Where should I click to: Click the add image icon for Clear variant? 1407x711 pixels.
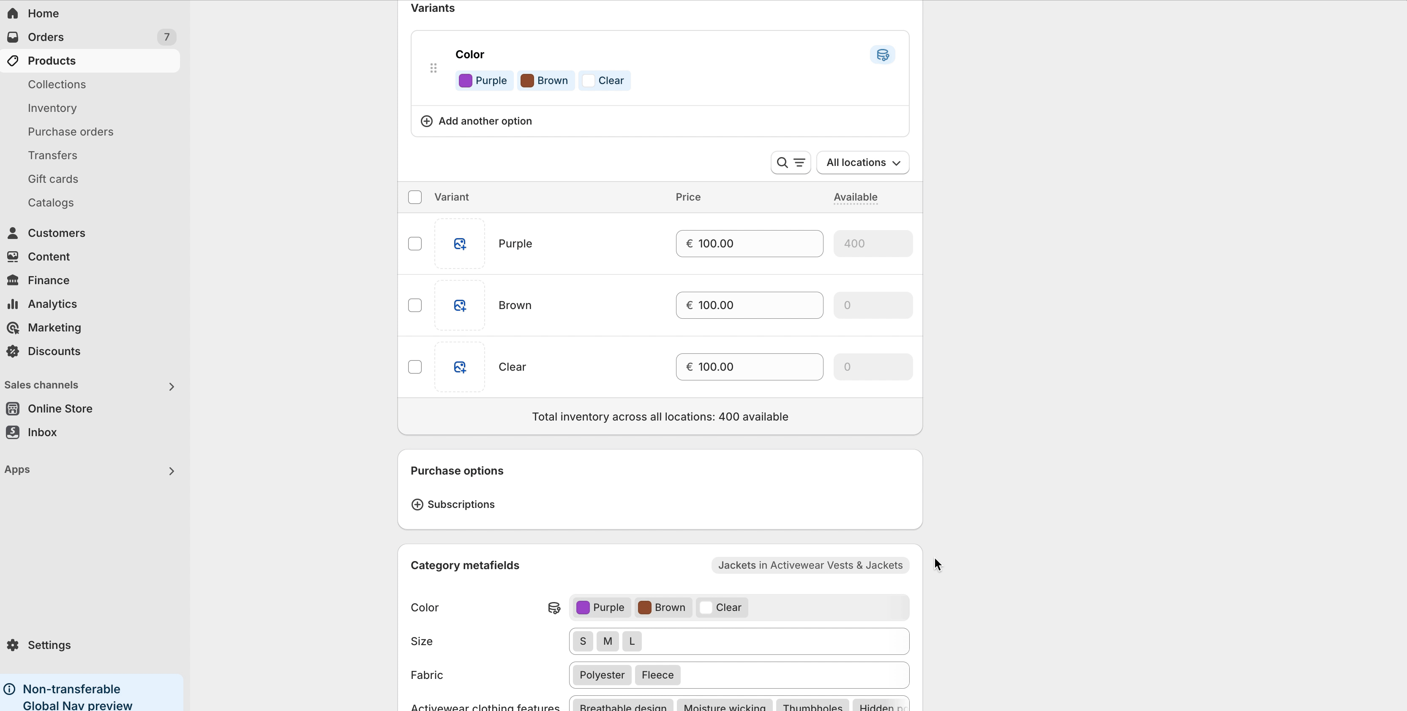(459, 367)
